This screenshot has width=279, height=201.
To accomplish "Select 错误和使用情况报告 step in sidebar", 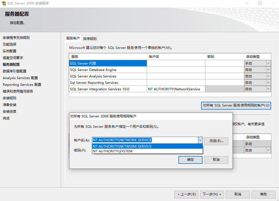I will click(x=18, y=91).
